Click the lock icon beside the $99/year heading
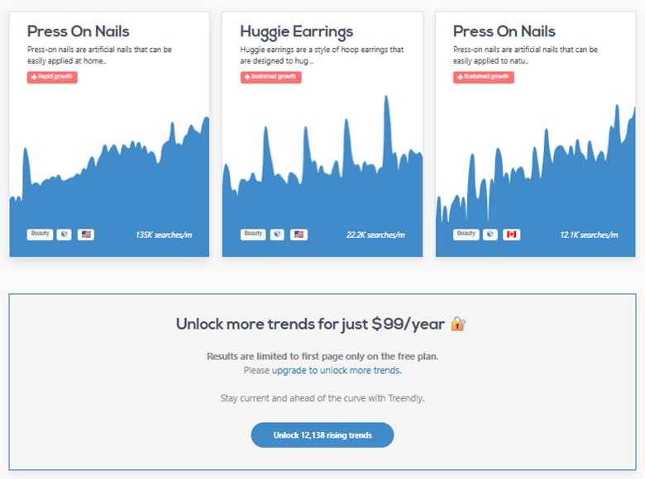The width and height of the screenshot is (645, 479). click(459, 325)
